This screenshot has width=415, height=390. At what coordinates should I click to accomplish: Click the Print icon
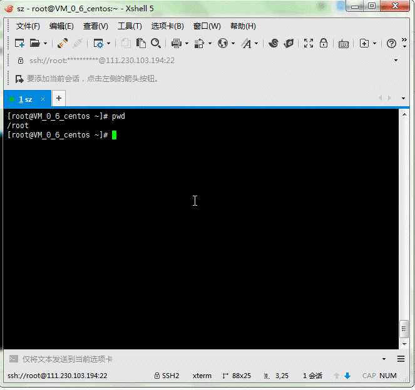177,43
